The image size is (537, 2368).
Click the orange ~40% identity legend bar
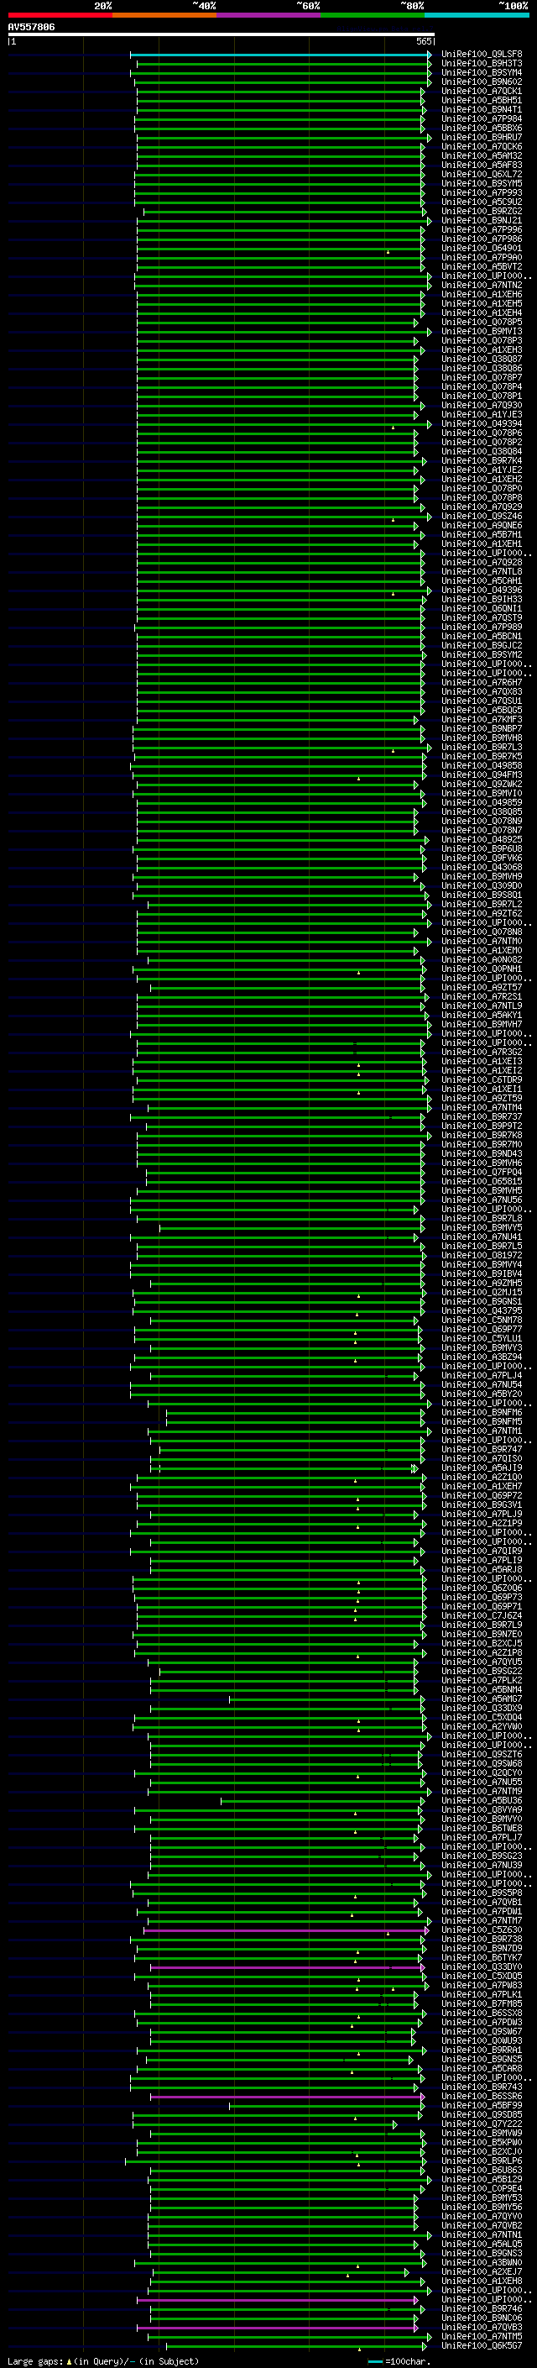(164, 15)
